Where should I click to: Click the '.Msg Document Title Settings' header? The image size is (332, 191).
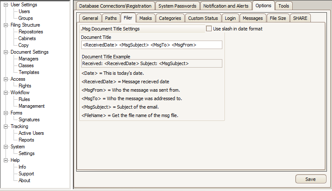[x=110, y=29]
